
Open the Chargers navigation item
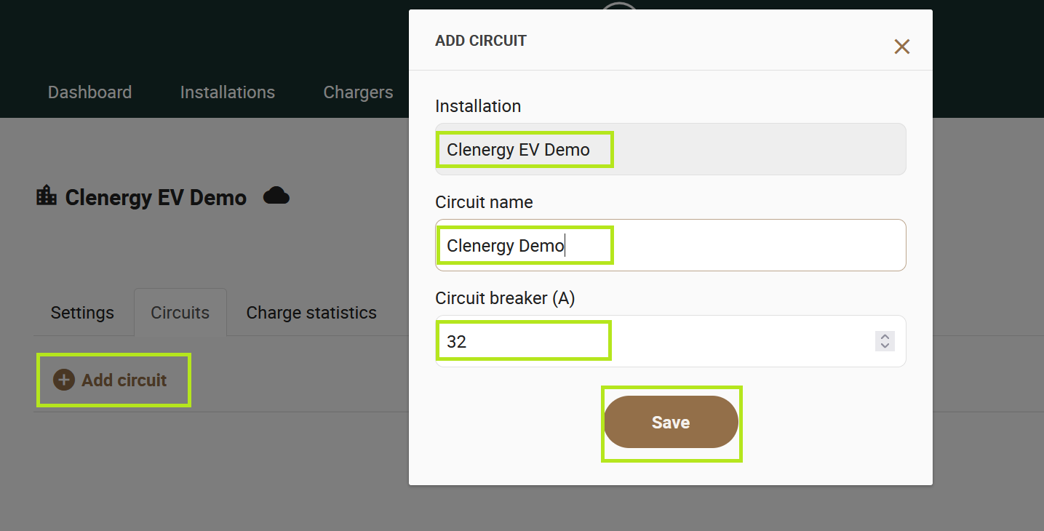coord(358,92)
